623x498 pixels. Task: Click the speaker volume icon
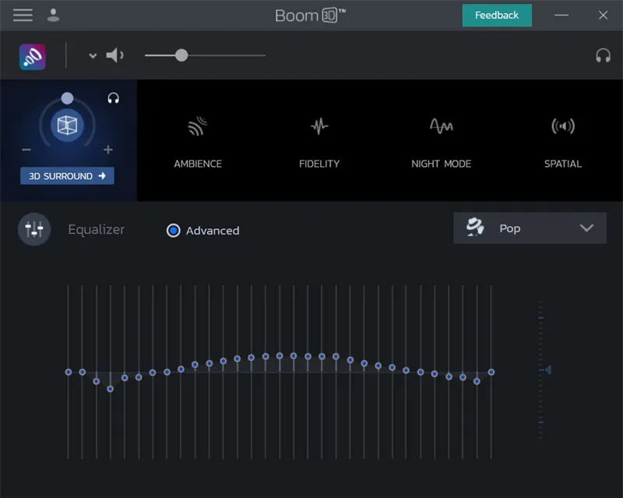[x=115, y=55]
